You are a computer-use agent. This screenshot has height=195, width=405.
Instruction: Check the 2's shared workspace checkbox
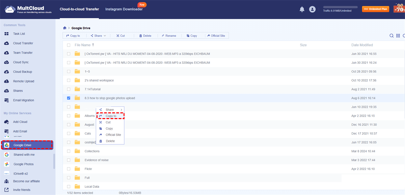[x=69, y=80]
